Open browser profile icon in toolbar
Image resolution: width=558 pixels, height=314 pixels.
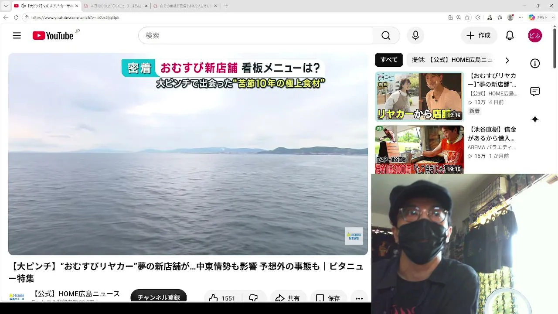tap(510, 17)
